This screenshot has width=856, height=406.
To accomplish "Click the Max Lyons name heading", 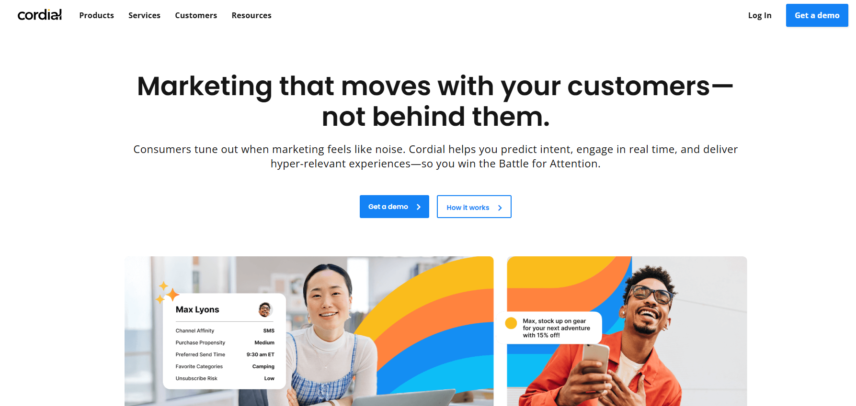I will (x=197, y=309).
